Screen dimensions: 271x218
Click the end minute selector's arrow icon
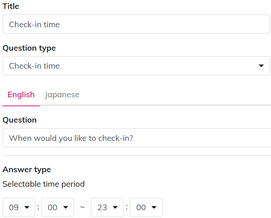pos(154,208)
